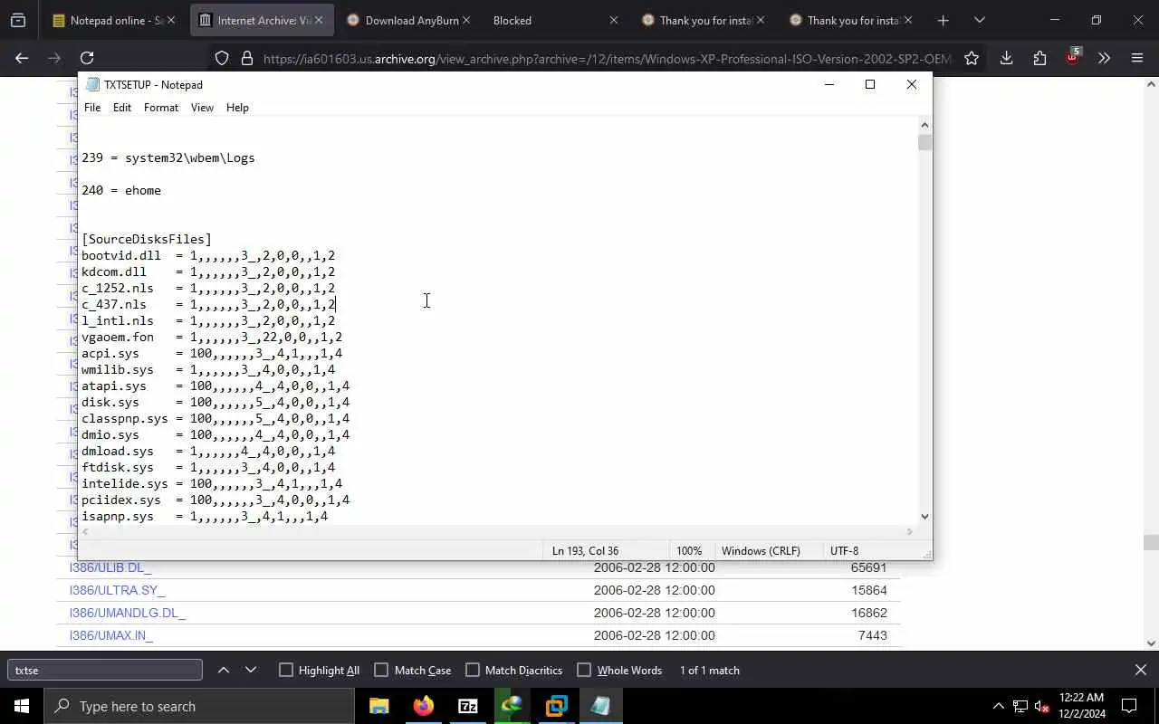Viewport: 1159px width, 724px height.
Task: Click the UTF-8 encoding status entry
Action: click(x=844, y=550)
